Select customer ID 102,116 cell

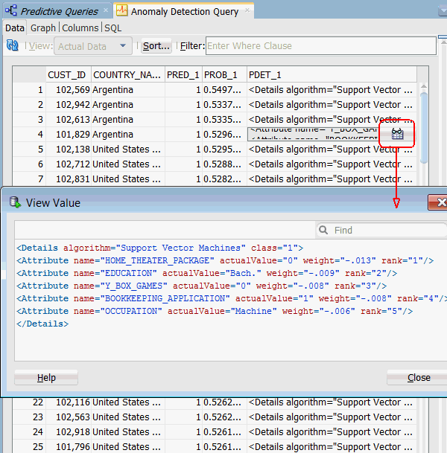tap(69, 402)
